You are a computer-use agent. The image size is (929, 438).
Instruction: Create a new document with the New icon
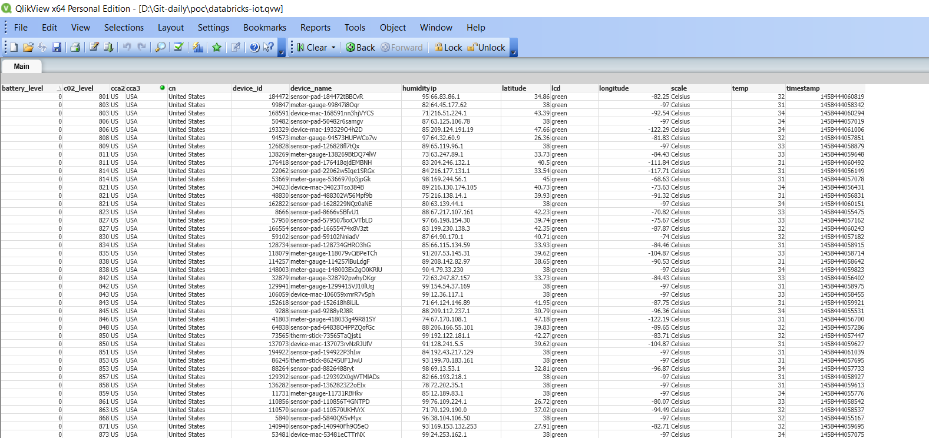[14, 47]
